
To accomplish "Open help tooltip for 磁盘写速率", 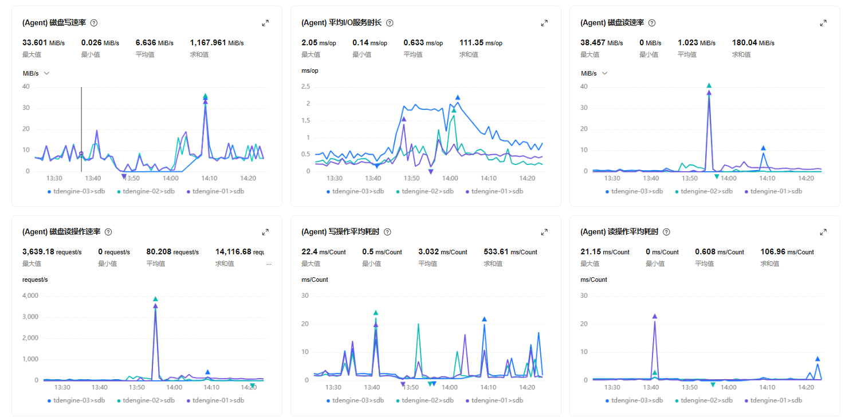I will [94, 23].
